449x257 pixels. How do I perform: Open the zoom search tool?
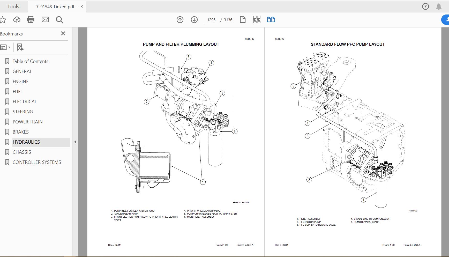point(59,19)
